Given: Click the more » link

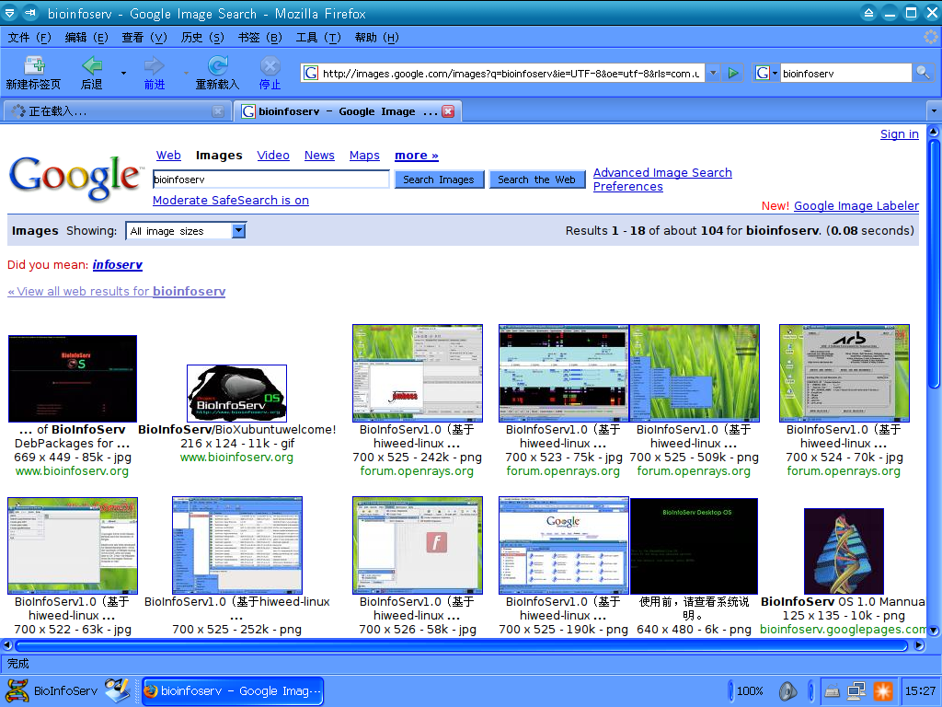Looking at the screenshot, I should (x=417, y=155).
